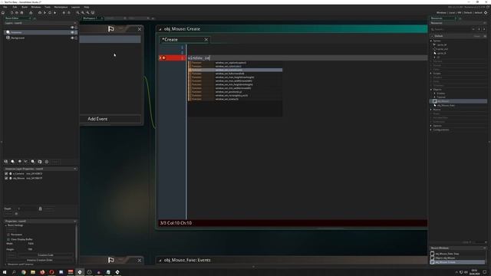Viewport: 491px width, 276px height.
Task: Open the Edit menu
Action: 15,7
